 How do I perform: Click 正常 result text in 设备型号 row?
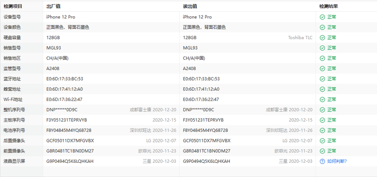[332, 17]
